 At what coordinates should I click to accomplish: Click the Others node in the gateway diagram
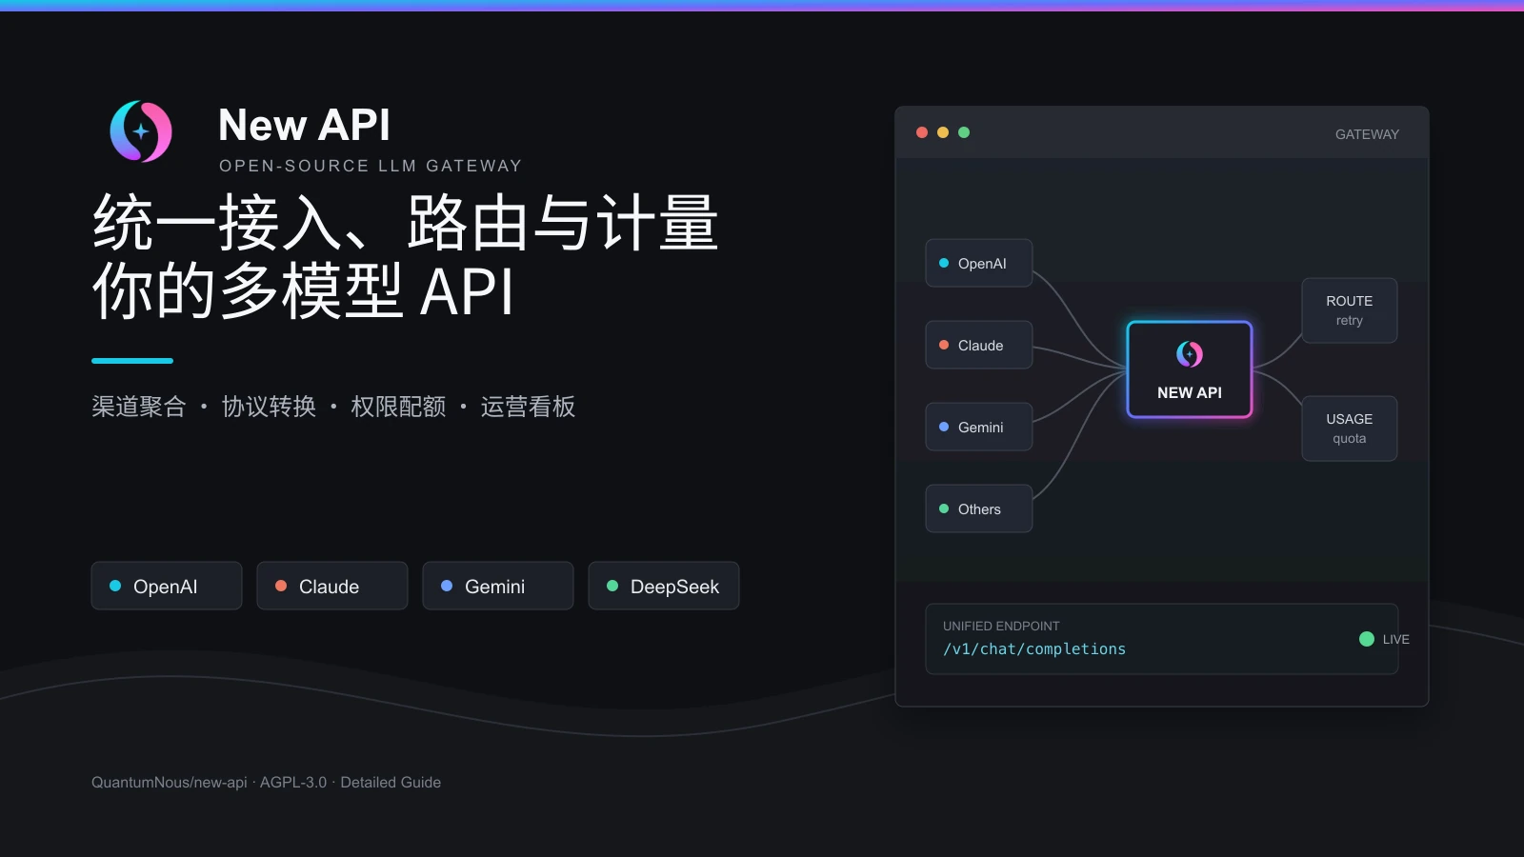click(979, 508)
